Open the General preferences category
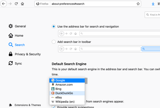 [17, 26]
